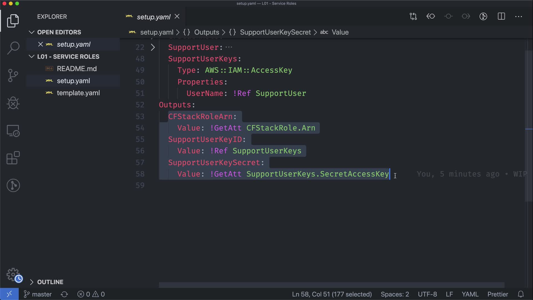The height and width of the screenshot is (300, 533).
Task: Collapse the Open Editors section
Action: click(x=32, y=32)
